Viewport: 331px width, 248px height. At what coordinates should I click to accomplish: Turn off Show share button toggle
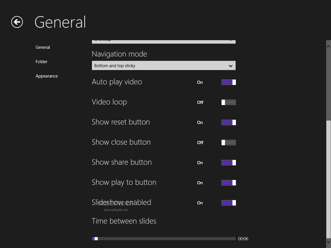pos(229,162)
